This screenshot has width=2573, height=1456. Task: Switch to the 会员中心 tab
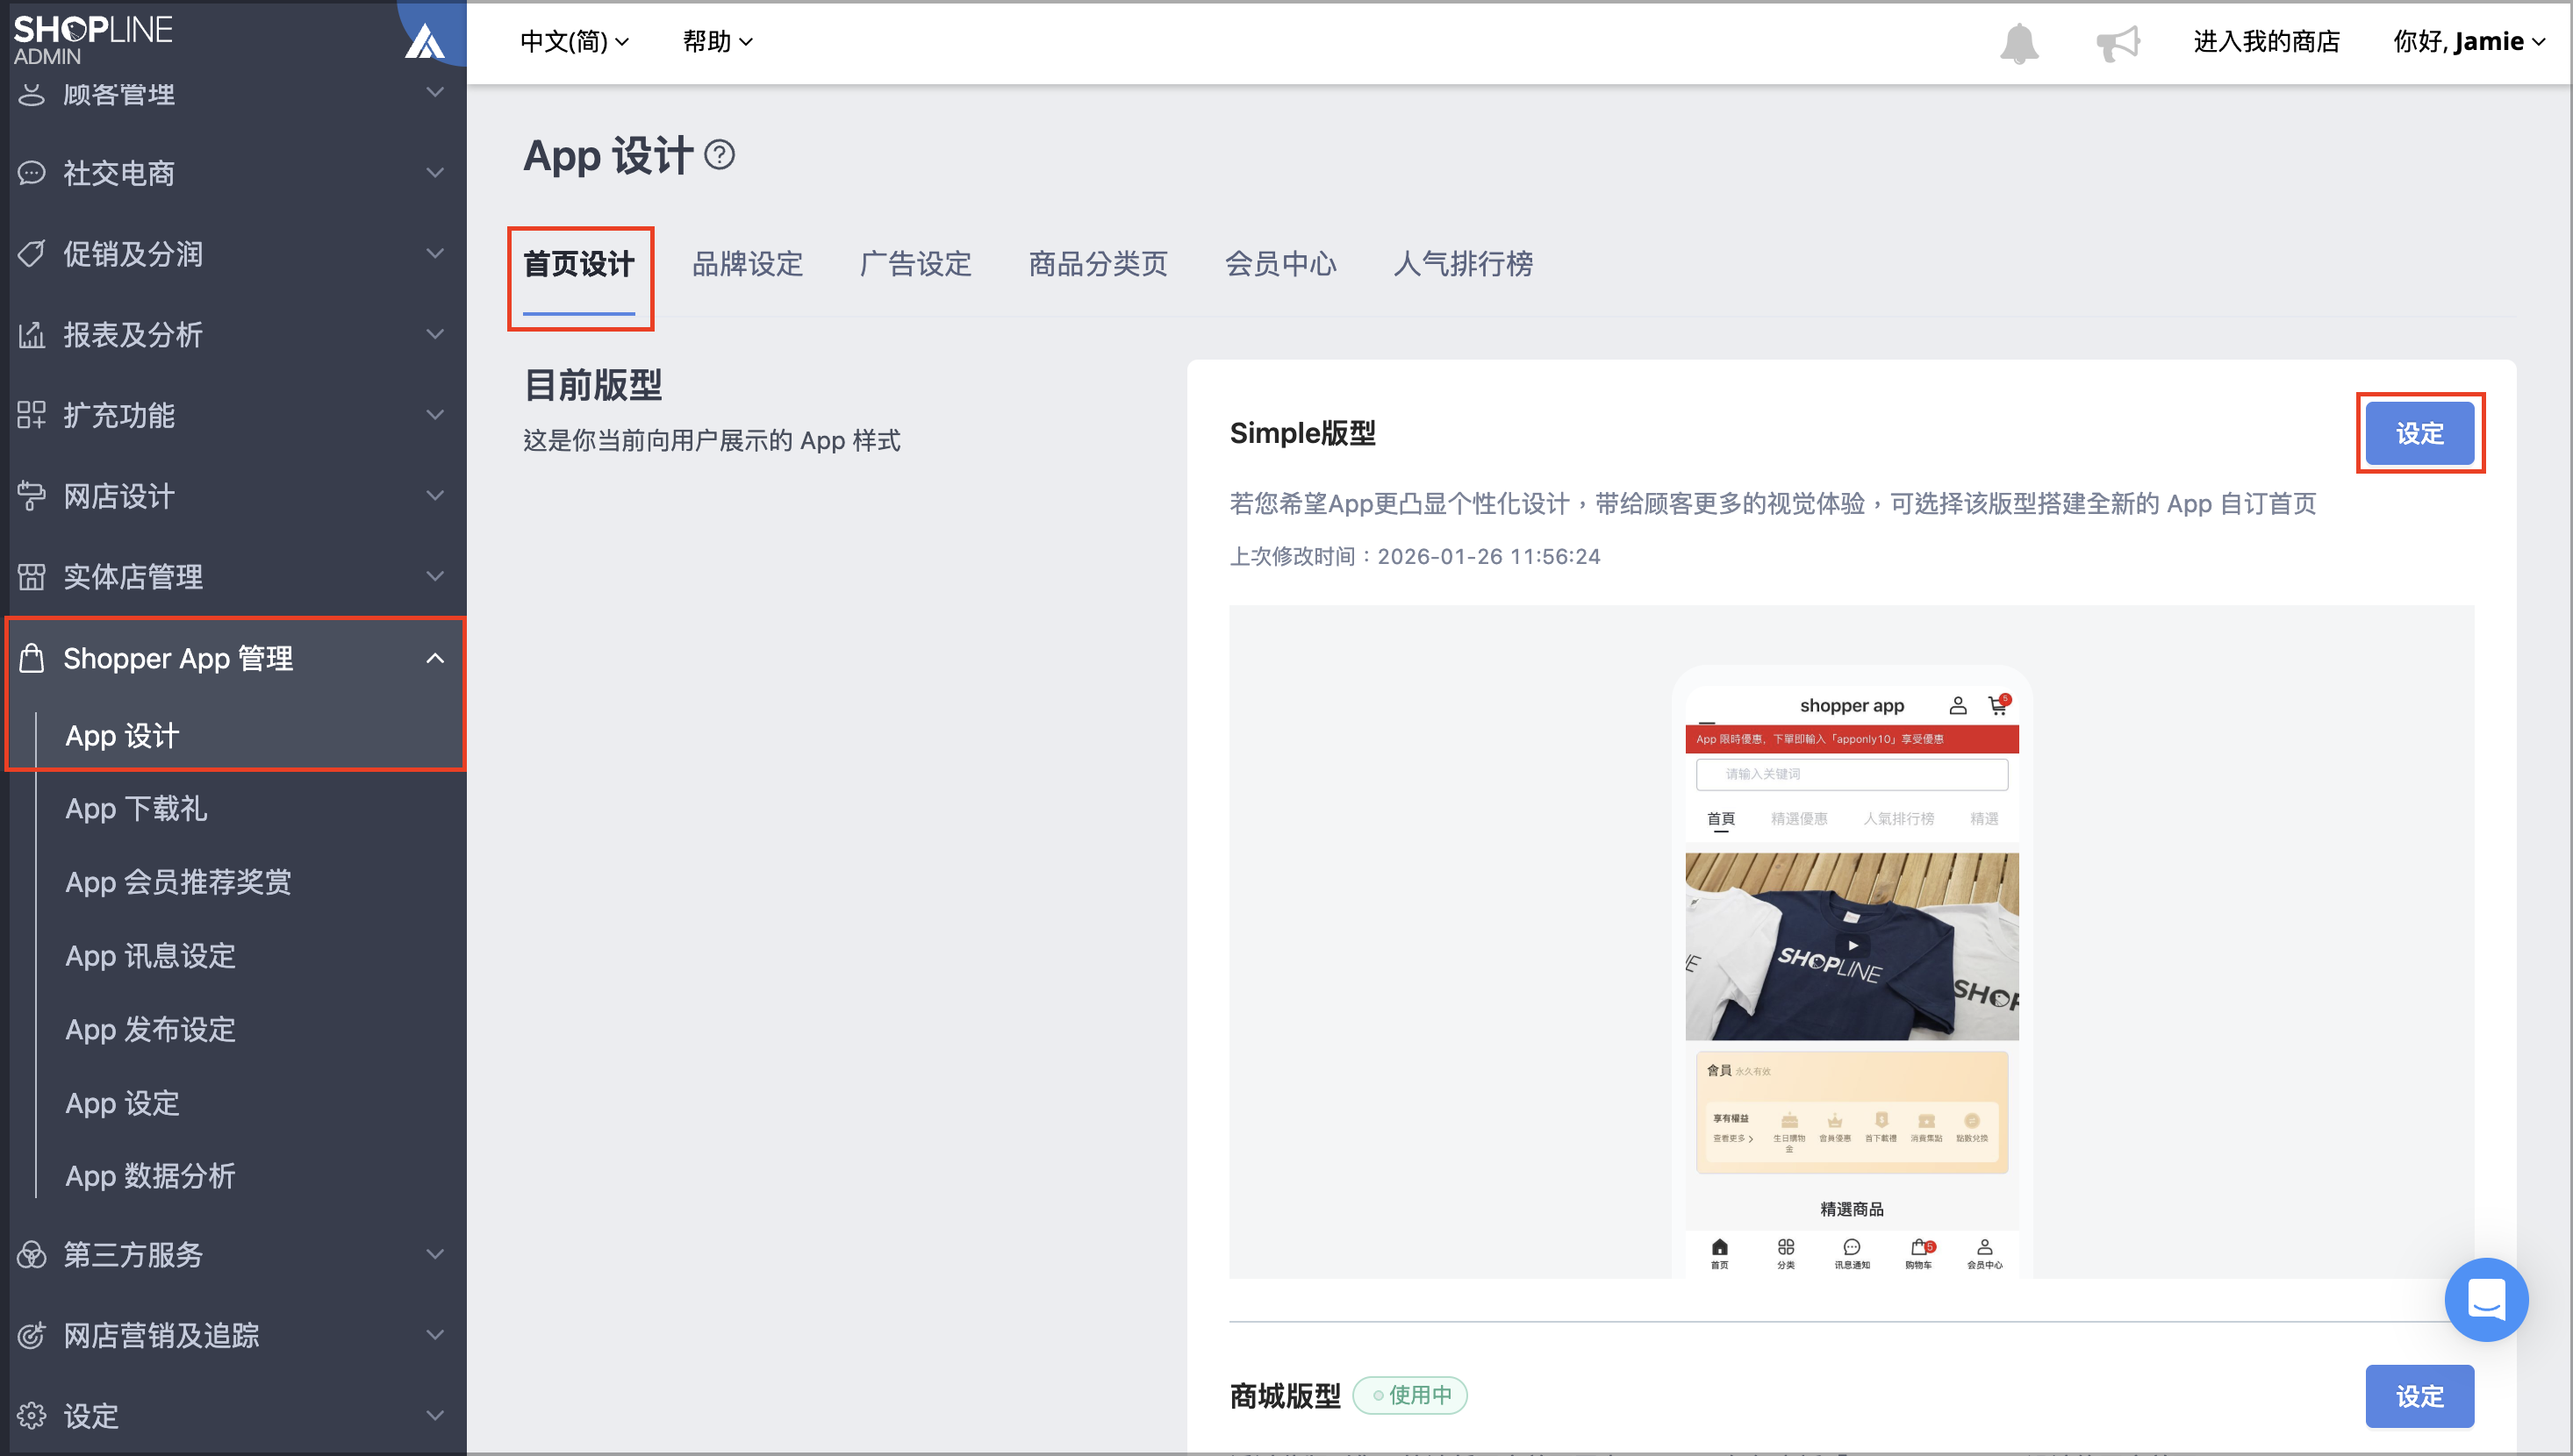click(x=1280, y=264)
